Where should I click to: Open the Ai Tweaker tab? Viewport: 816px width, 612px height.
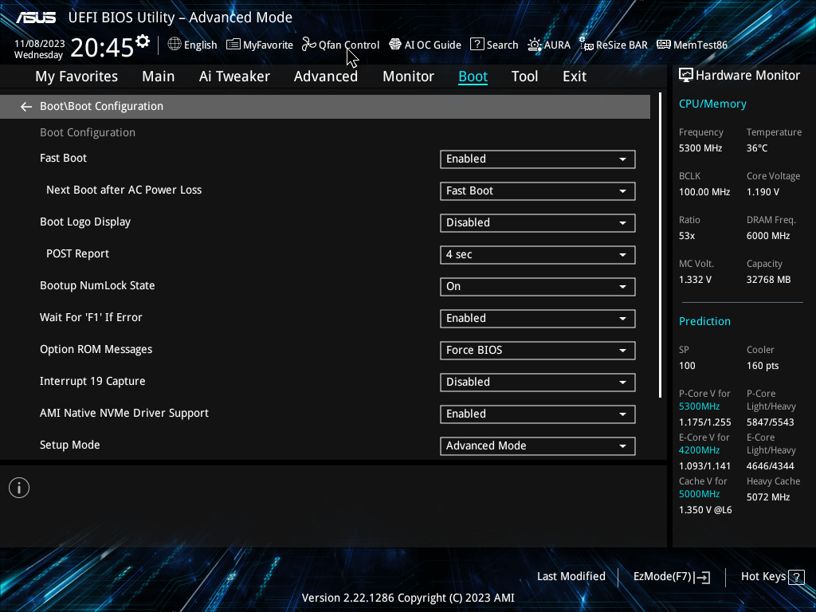coord(234,76)
